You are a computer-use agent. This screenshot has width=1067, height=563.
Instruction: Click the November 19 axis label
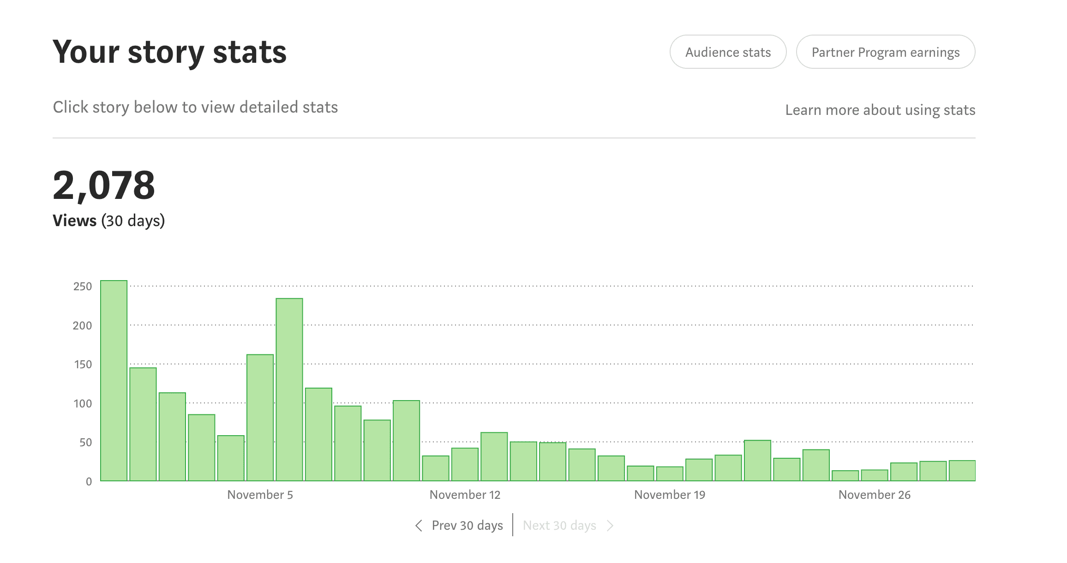point(670,495)
